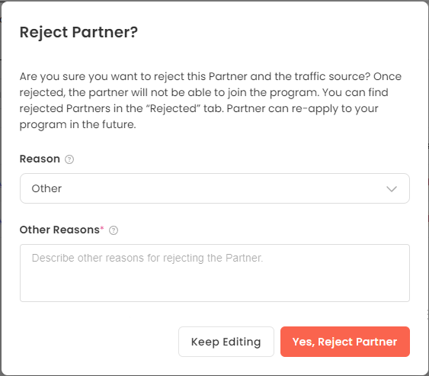Click the confirmation paragraph starting 'Are you sure'
Viewport: 429px width, 376px height.
210,100
